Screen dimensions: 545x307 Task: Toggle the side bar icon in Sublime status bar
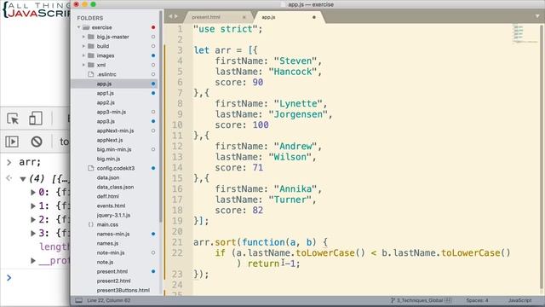79,300
